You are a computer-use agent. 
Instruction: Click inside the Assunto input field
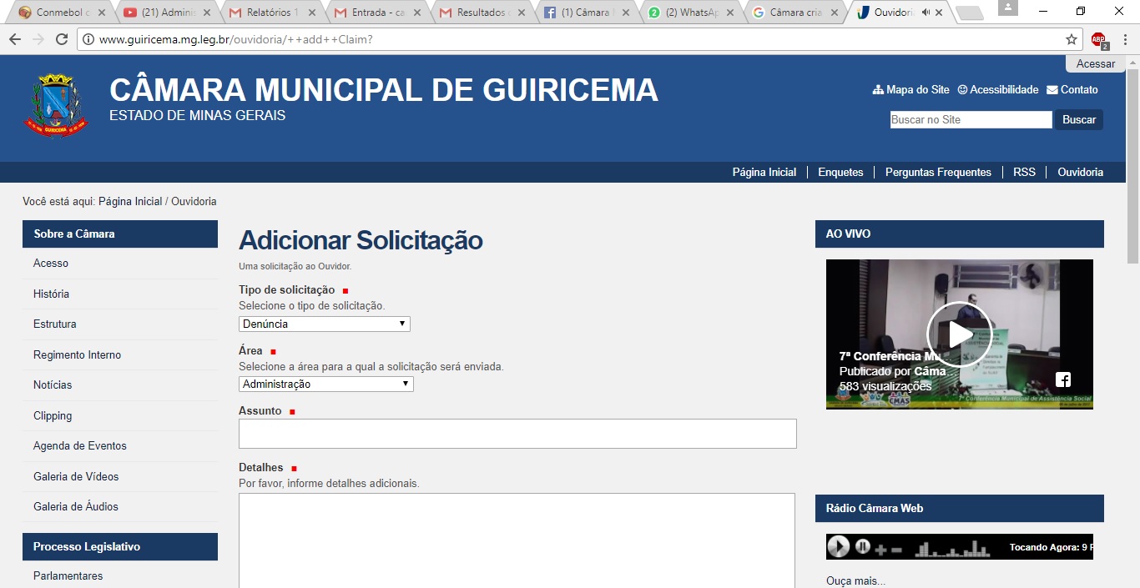coord(517,433)
